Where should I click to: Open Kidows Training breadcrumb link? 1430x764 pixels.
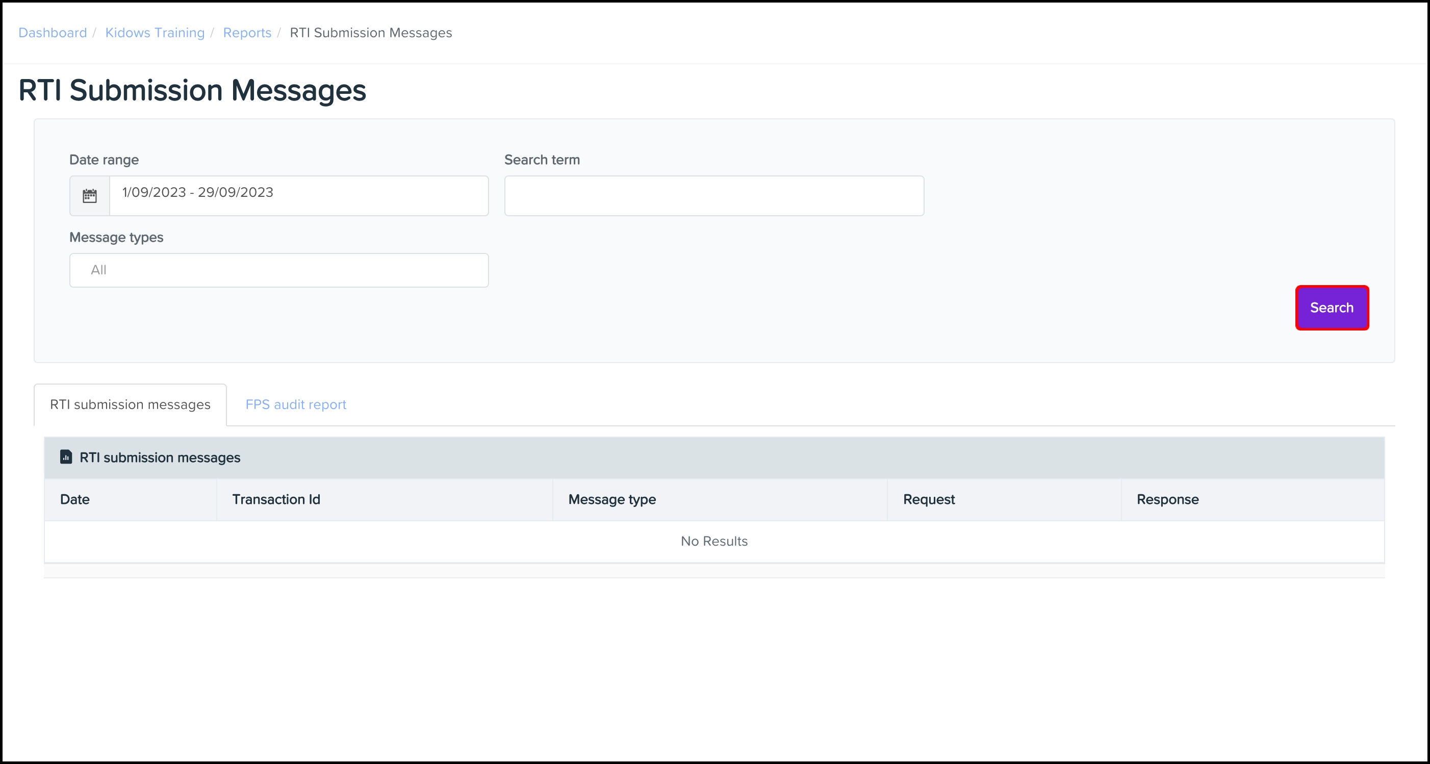tap(155, 33)
